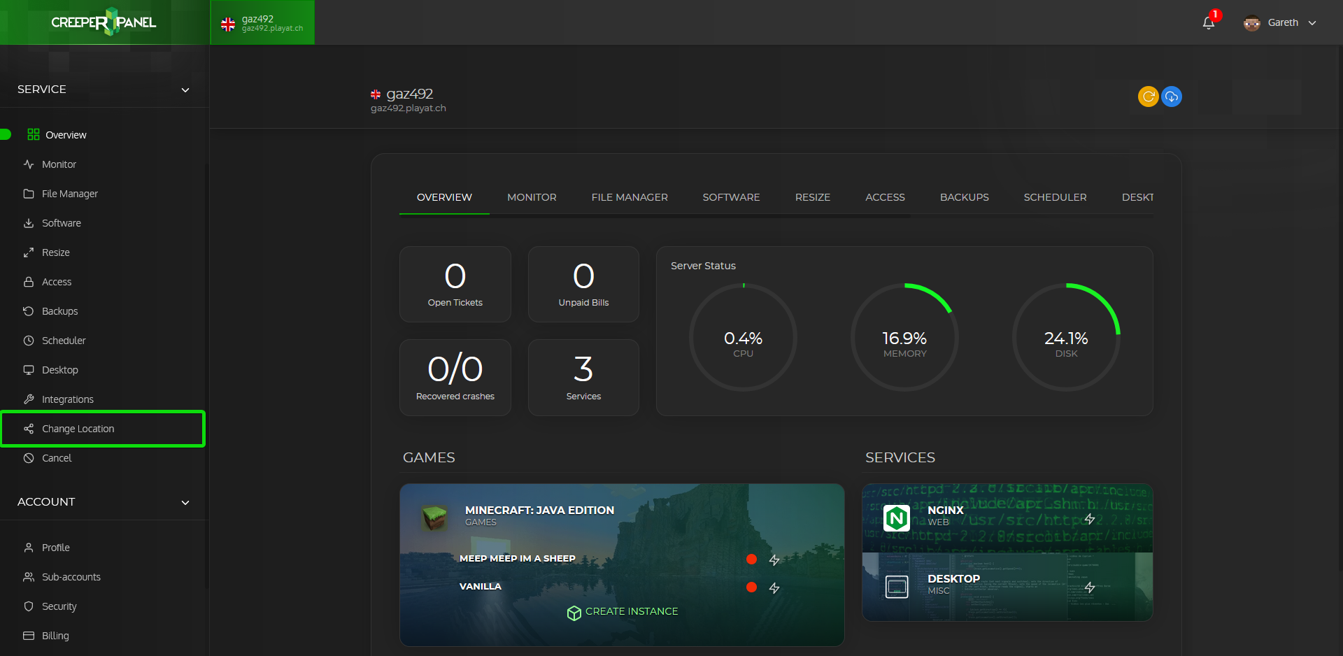This screenshot has height=656, width=1343.
Task: Toggle power for the Vanilla instance
Action: pyautogui.click(x=774, y=588)
